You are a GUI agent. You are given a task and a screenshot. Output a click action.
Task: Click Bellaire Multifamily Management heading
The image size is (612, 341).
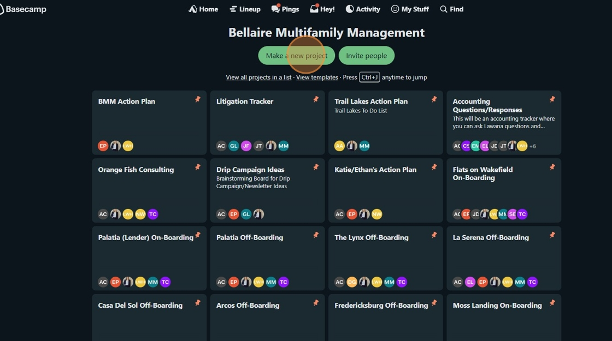point(326,32)
